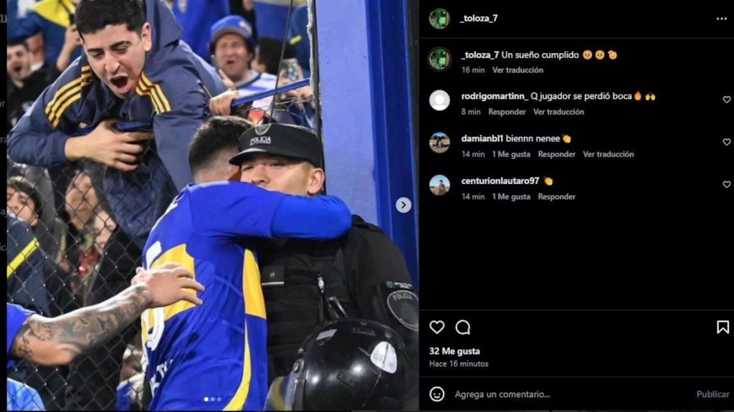
Task: Click Publicar to post comment
Action: tap(712, 394)
